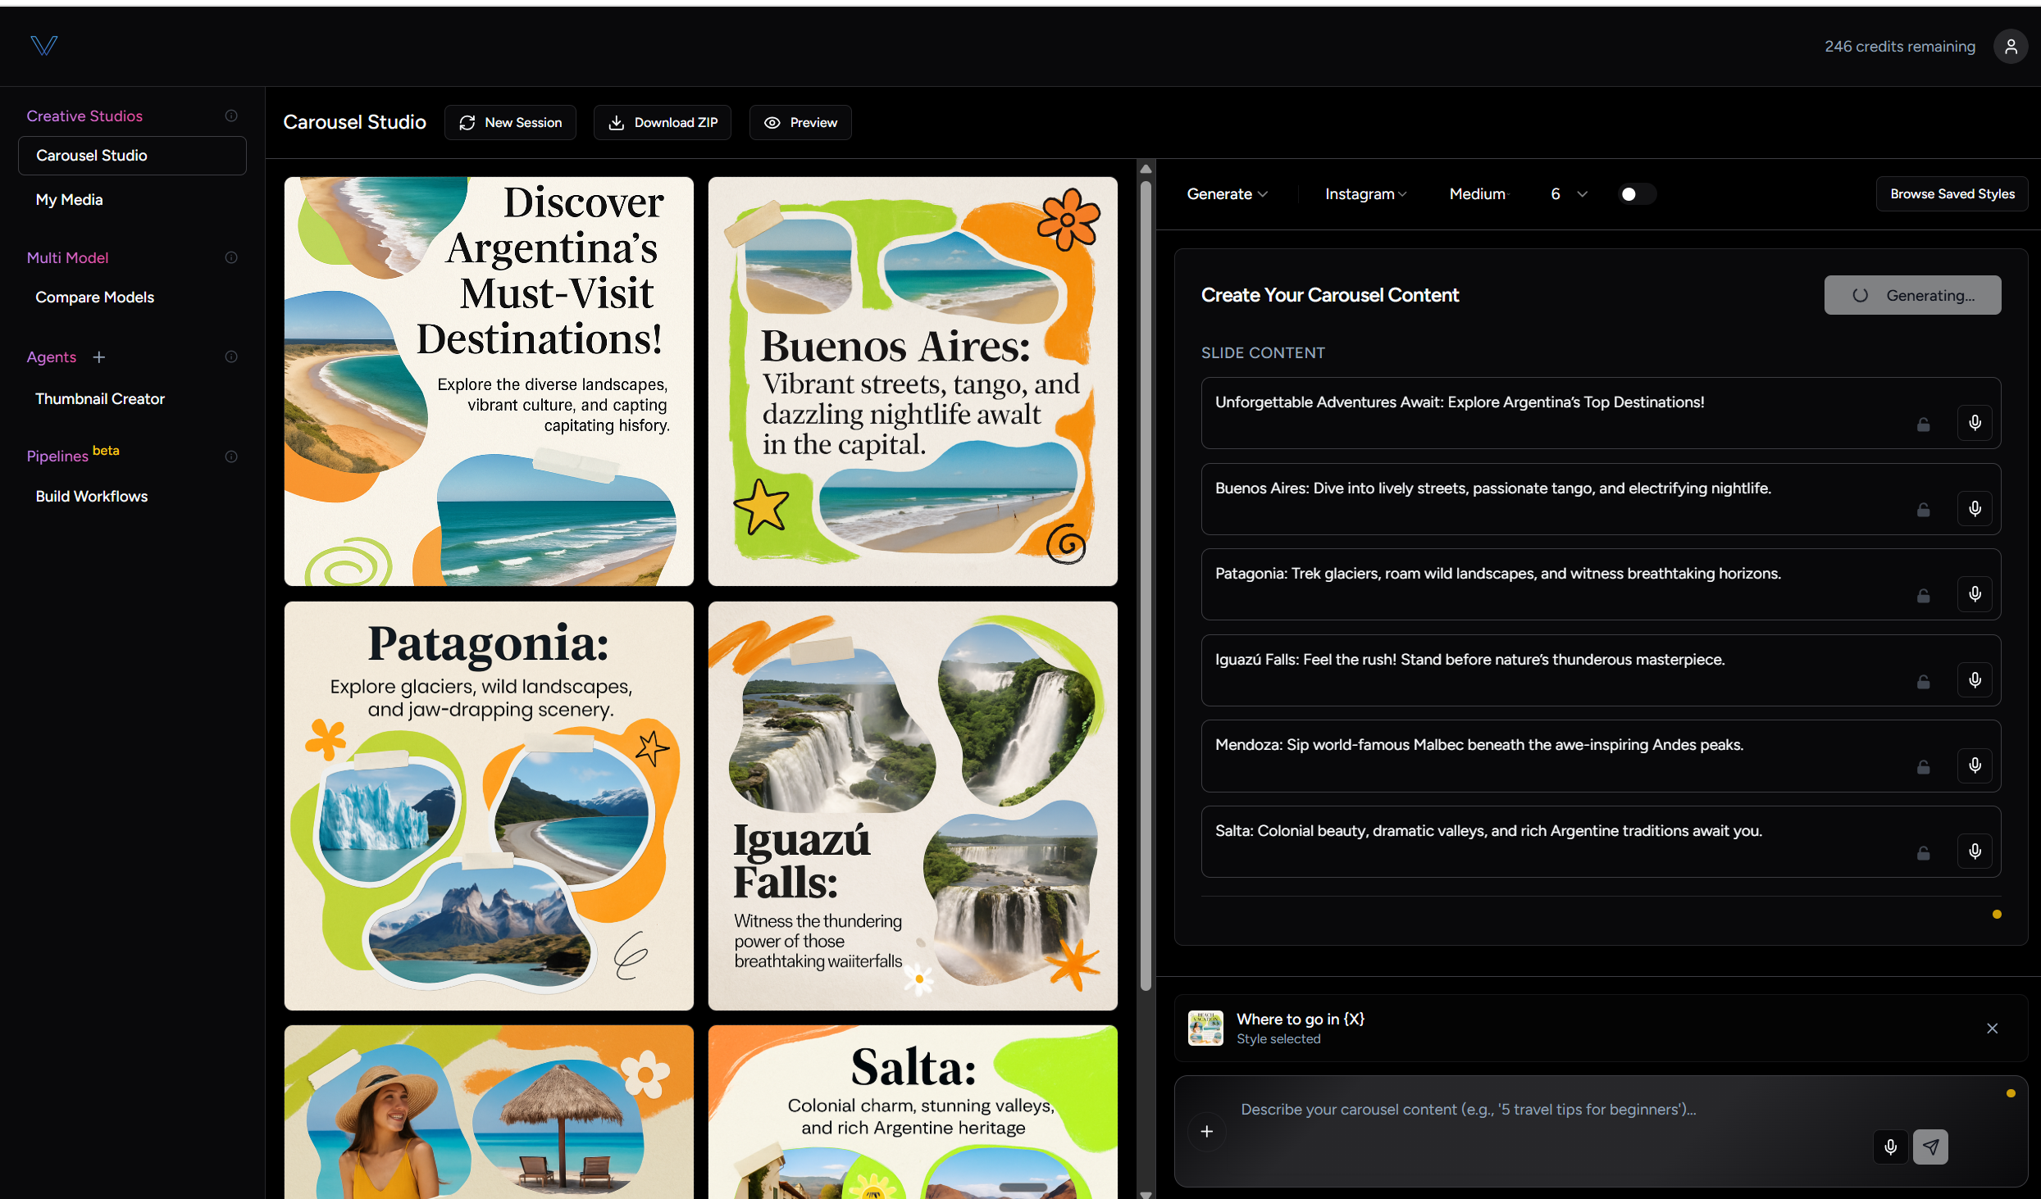Toggle the switch next to slide count
This screenshot has height=1199, width=2041.
pyautogui.click(x=1636, y=194)
